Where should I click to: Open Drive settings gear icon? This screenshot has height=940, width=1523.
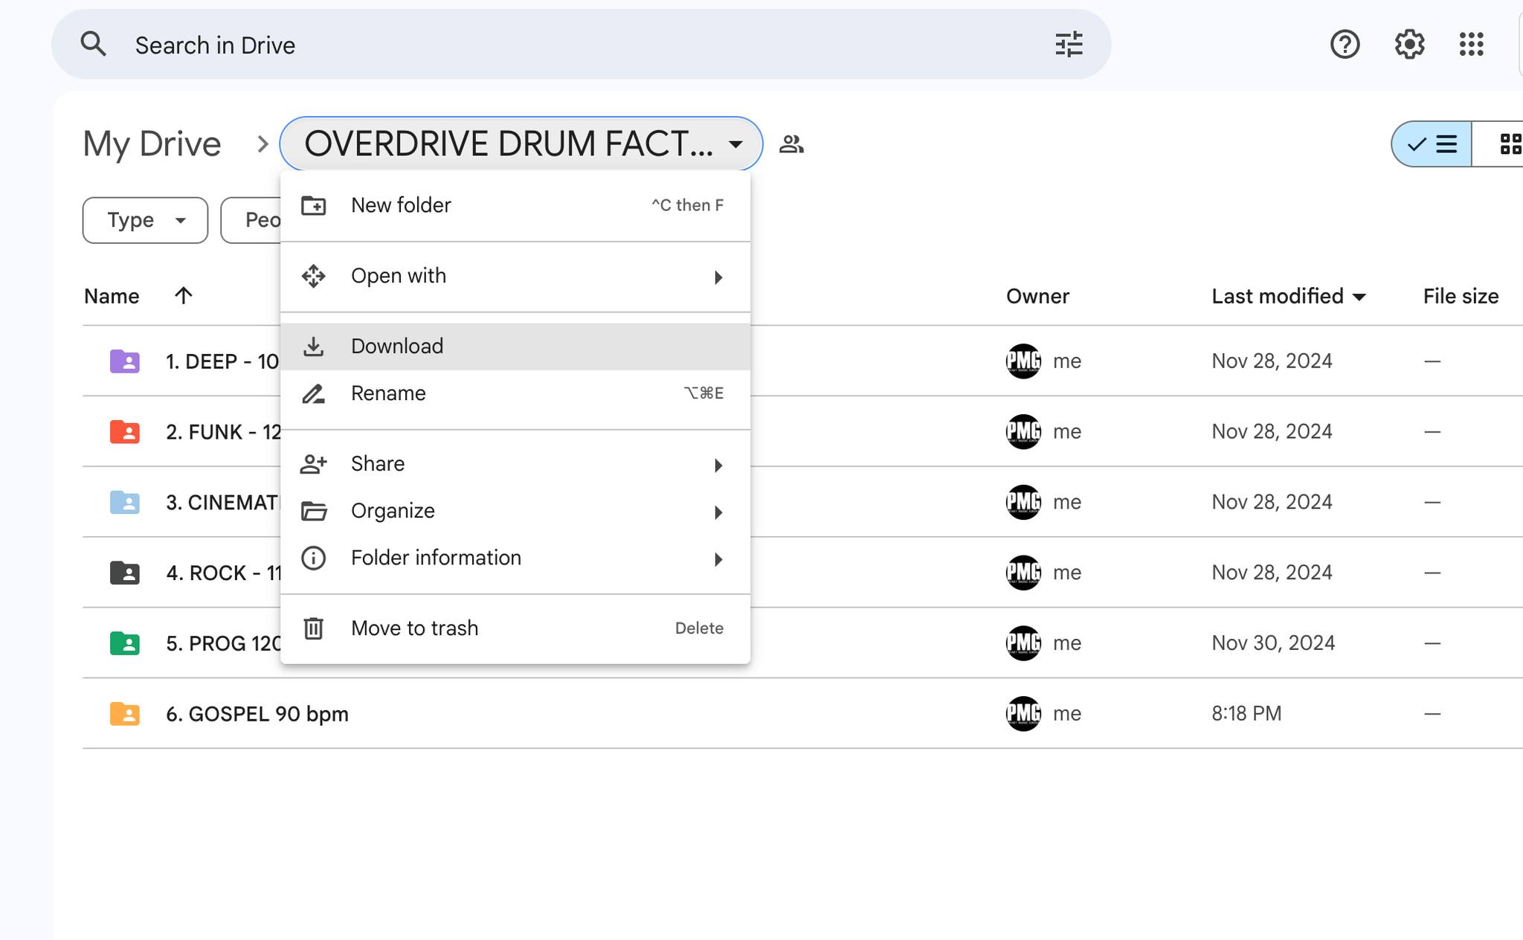pos(1409,45)
